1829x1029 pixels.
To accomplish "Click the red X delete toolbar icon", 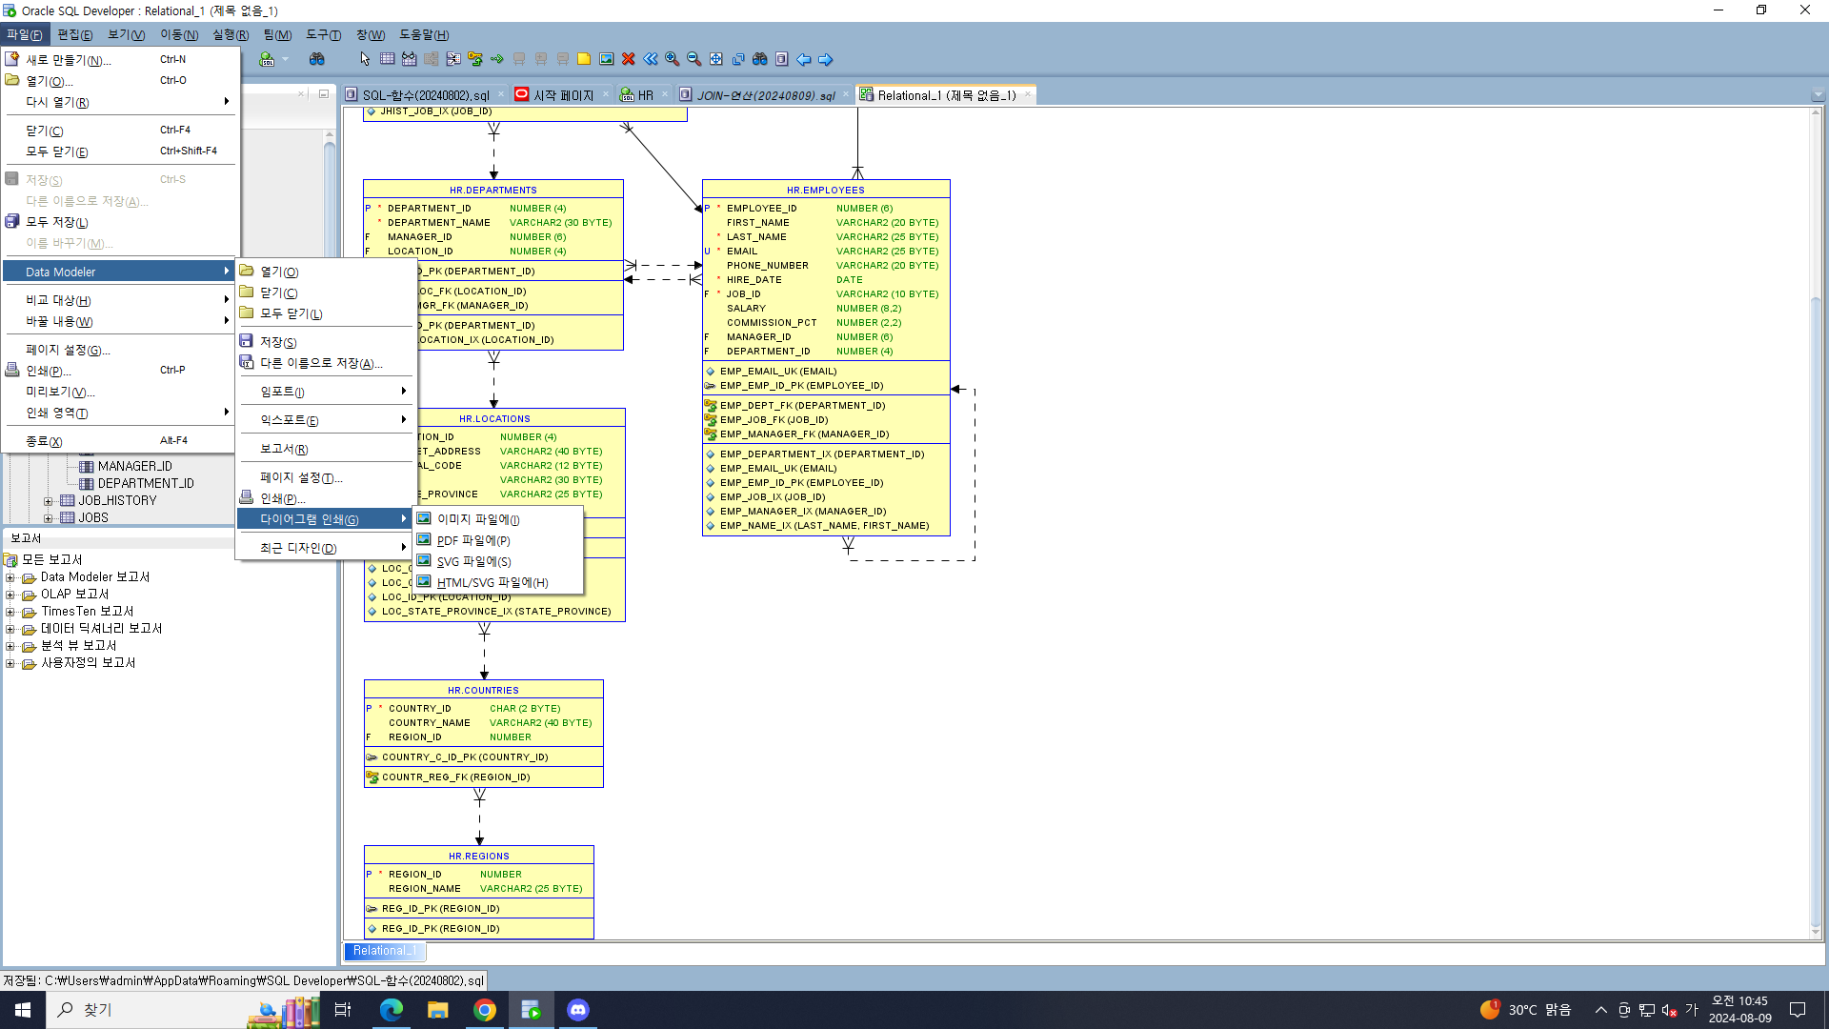I will click(628, 59).
